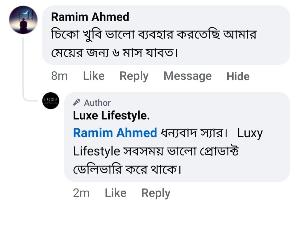Click the Author label text

pos(97,103)
